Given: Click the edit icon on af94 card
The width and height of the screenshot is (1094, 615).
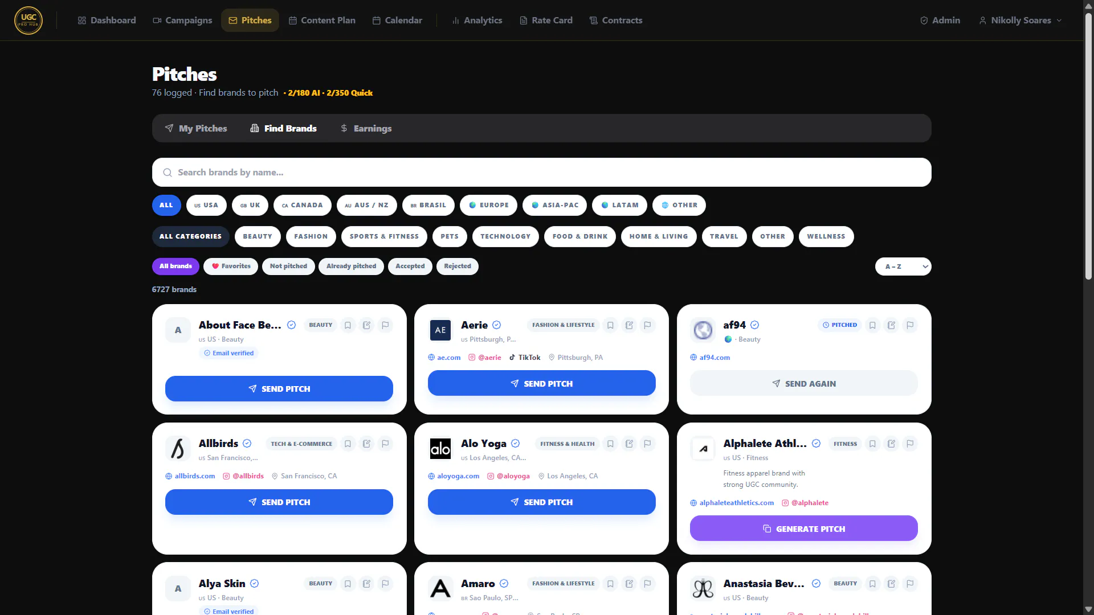Looking at the screenshot, I should 891,325.
